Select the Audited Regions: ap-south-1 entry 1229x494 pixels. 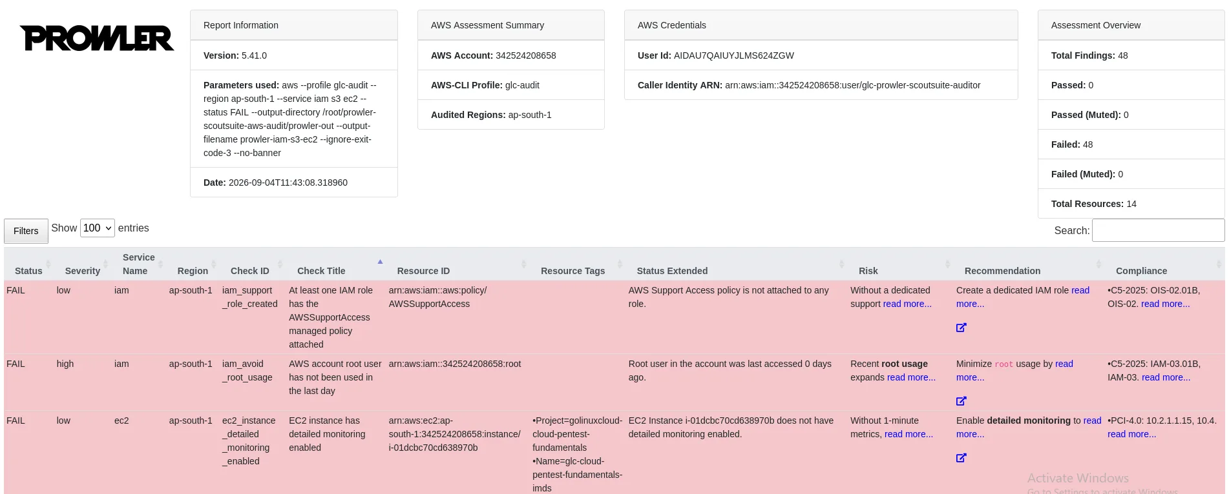tap(511, 115)
